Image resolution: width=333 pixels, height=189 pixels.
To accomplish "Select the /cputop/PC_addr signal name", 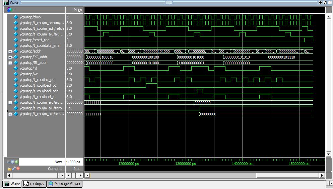I will (x=34, y=57).
